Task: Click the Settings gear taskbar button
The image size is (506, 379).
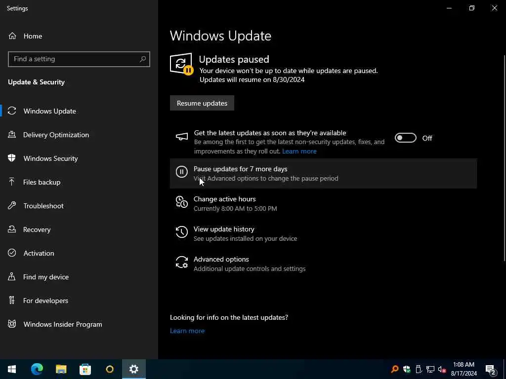Action: (134, 369)
